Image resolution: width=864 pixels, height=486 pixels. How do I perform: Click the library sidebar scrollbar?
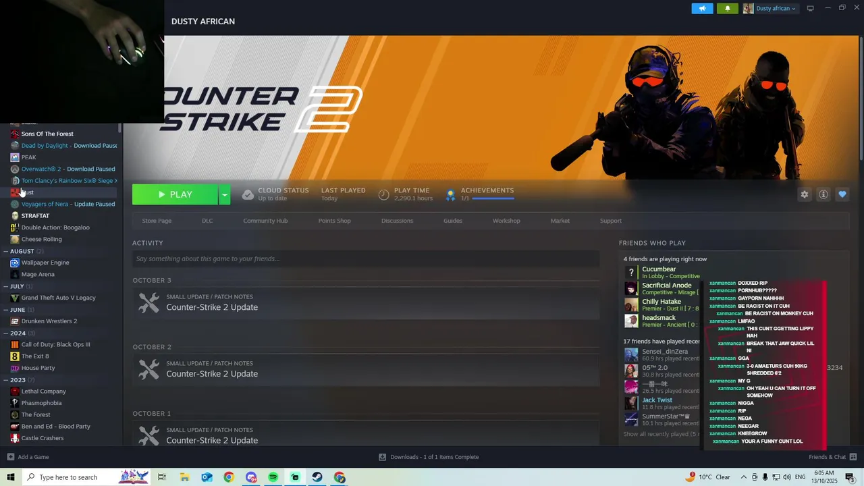[120, 128]
